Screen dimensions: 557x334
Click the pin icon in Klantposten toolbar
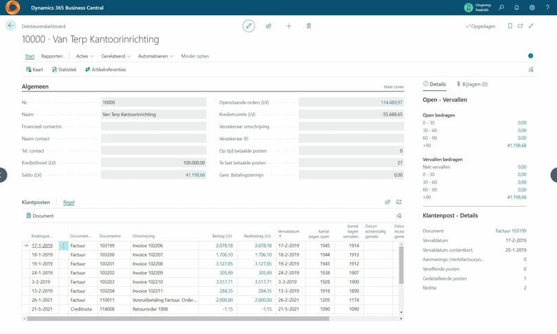click(399, 216)
